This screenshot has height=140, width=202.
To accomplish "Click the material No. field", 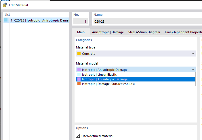I will [81, 21].
